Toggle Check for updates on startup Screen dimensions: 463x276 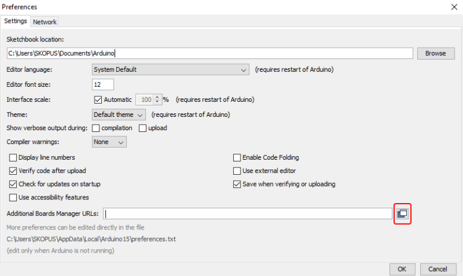pos(13,184)
